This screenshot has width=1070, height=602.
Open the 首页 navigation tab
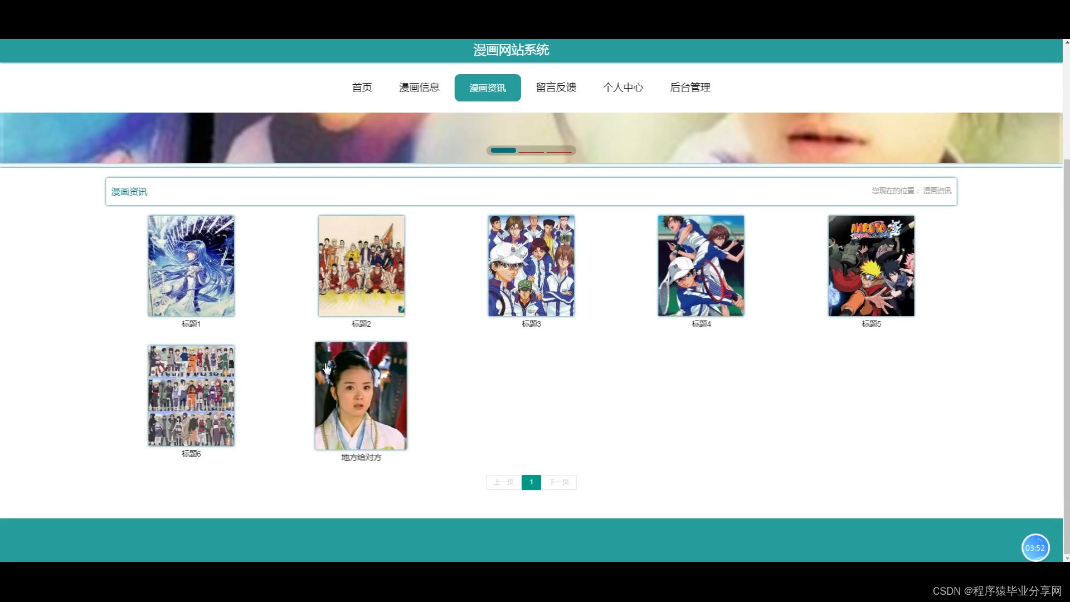tap(362, 88)
